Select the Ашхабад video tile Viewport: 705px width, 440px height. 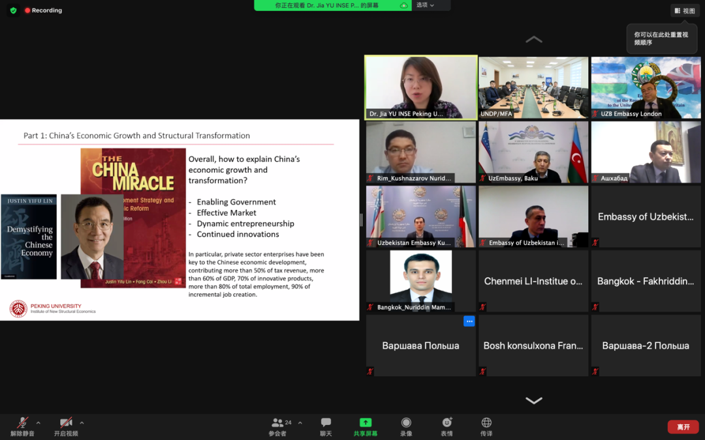coord(646,152)
